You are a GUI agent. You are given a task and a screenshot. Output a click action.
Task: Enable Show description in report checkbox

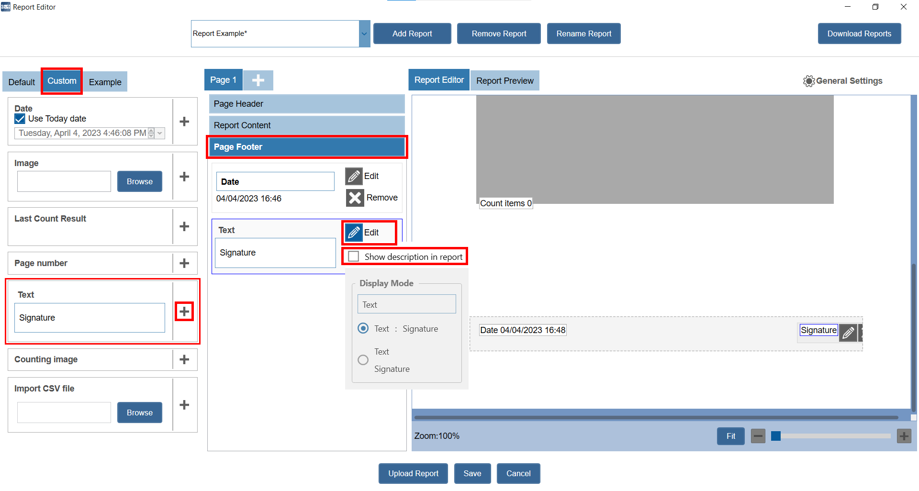click(354, 257)
